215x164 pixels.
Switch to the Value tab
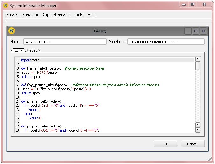[18, 51]
